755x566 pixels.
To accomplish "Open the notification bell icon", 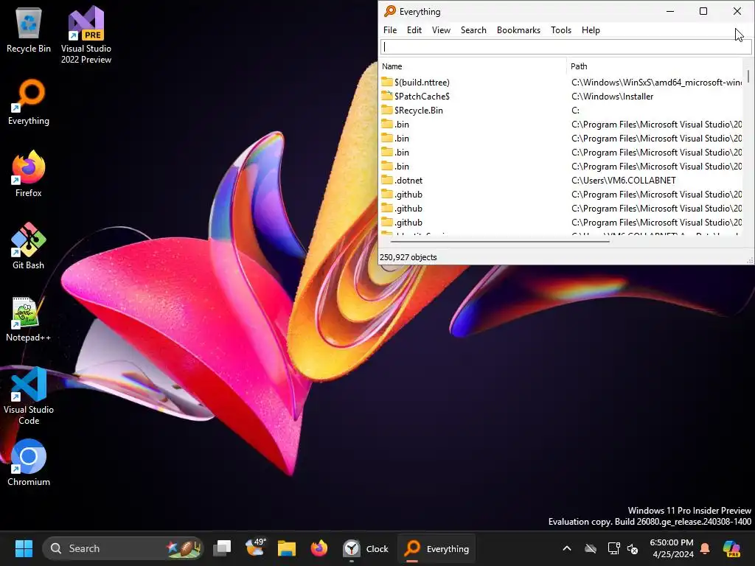I will [x=705, y=548].
